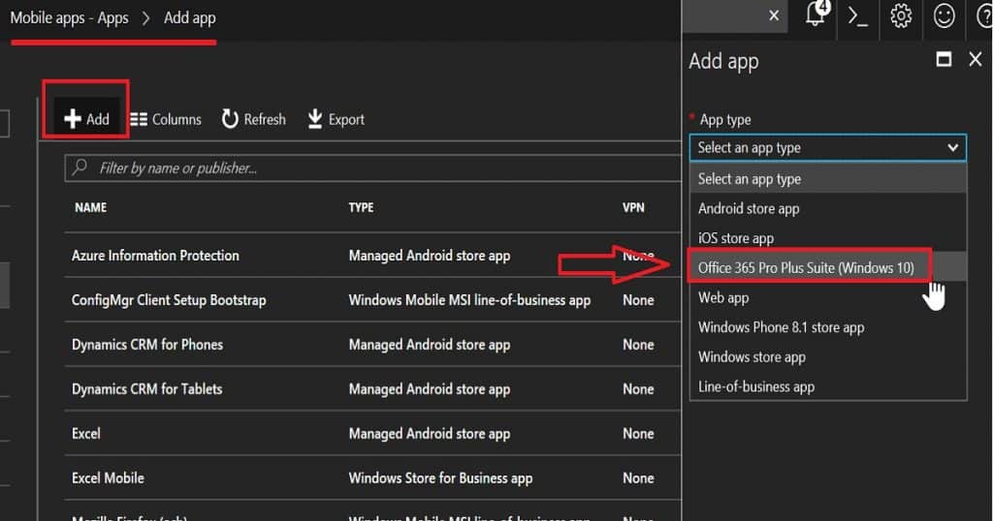Open Dynamics CRM for Phones row

pos(372,345)
